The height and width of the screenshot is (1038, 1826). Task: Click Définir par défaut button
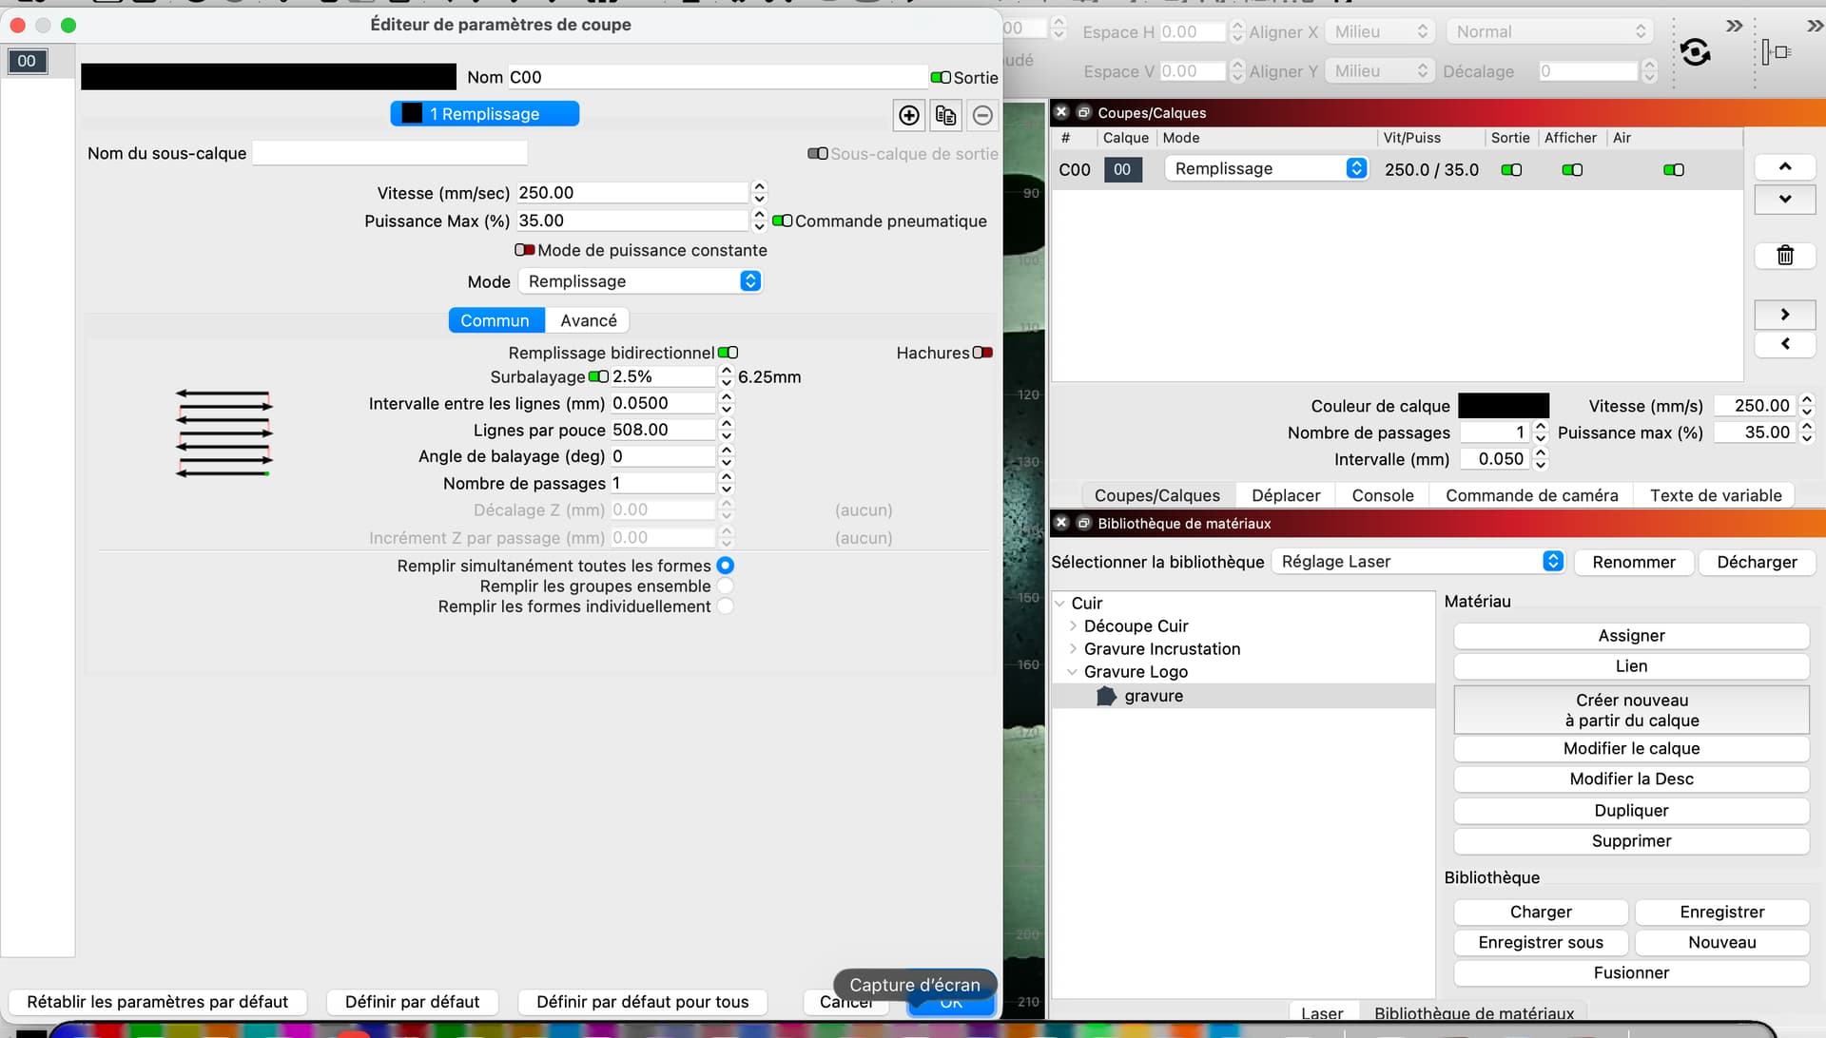[412, 1002]
